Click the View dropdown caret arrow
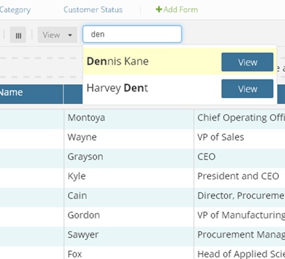Screen dimensions: 285x259 70,35
